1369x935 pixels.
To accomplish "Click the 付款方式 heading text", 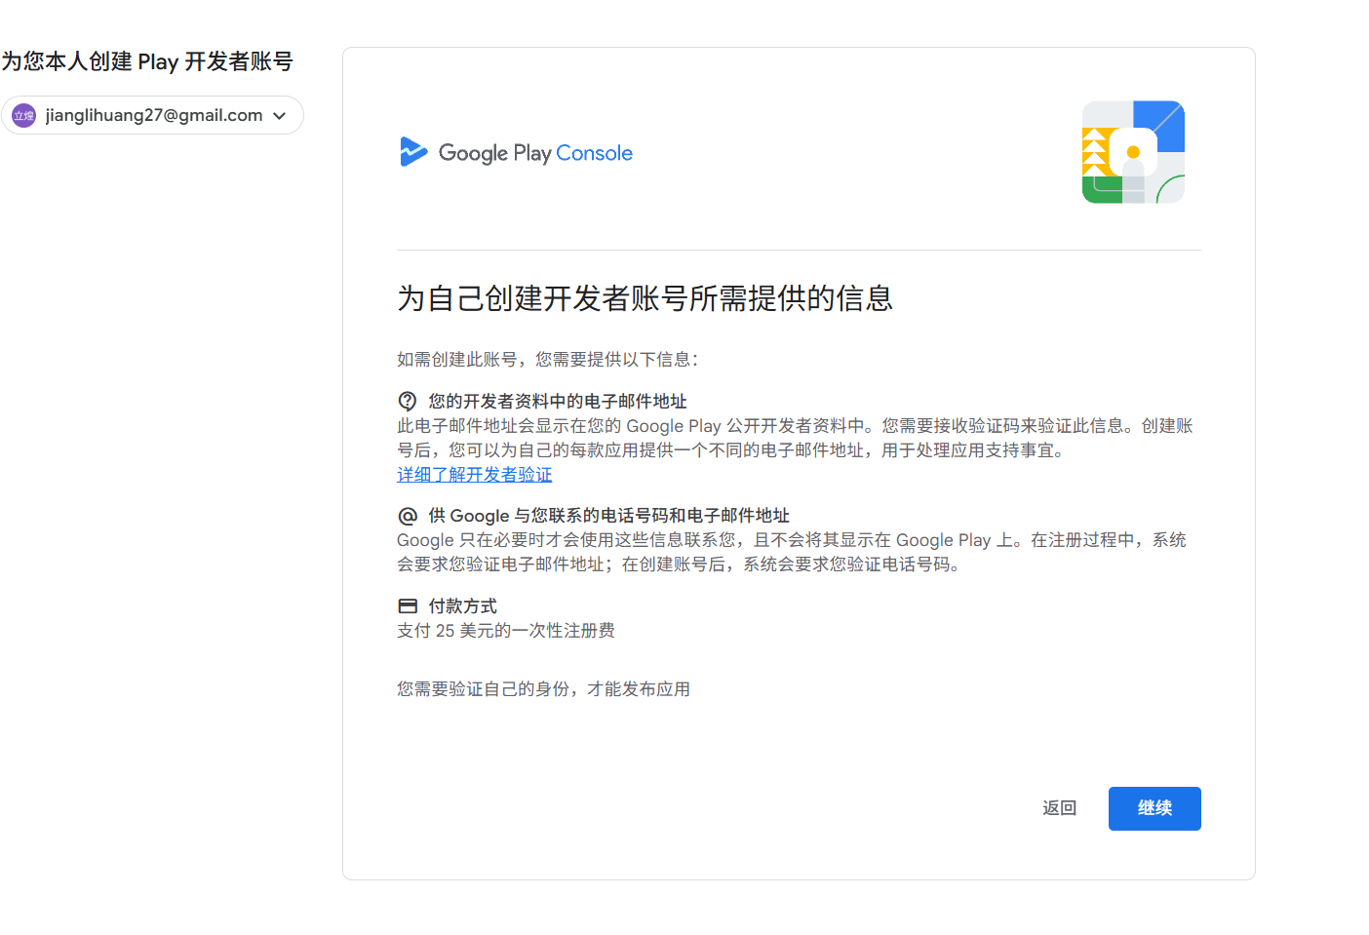I will tap(462, 606).
